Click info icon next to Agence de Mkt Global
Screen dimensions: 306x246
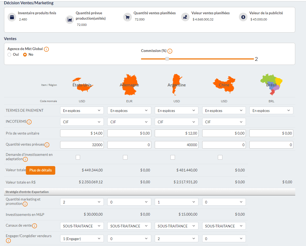46,49
